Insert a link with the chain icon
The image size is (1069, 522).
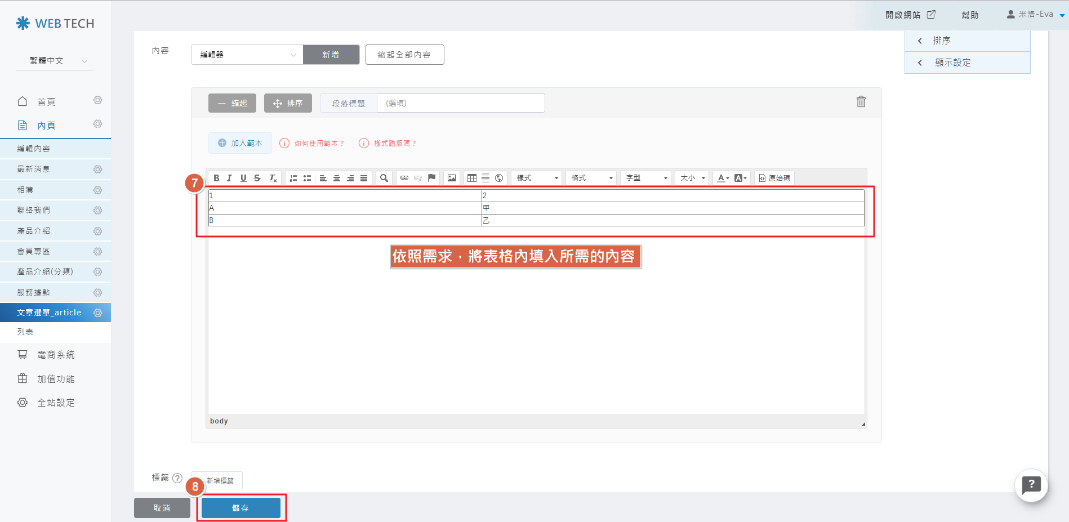click(x=404, y=178)
